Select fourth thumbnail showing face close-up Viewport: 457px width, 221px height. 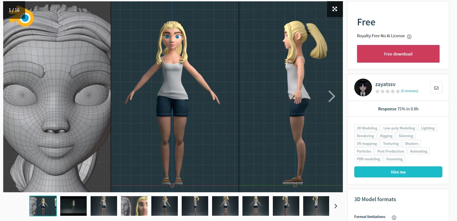pyautogui.click(x=134, y=206)
